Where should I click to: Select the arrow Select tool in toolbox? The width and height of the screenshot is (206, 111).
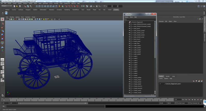click(x=2, y=19)
